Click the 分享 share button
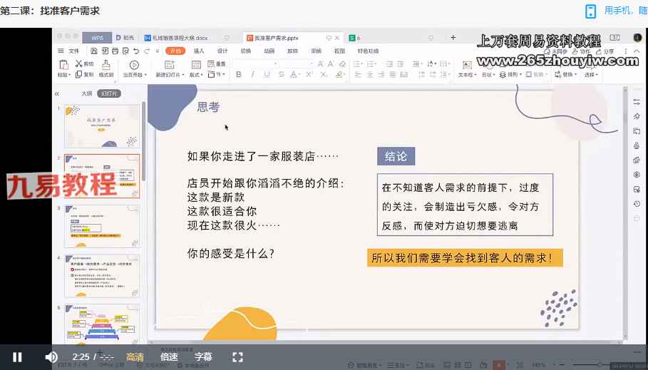648x370 pixels. coord(605,51)
